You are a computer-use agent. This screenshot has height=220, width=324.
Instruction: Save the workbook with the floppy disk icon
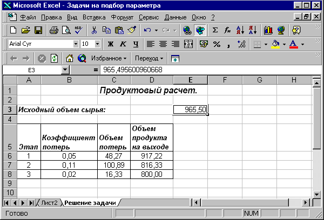point(38,30)
